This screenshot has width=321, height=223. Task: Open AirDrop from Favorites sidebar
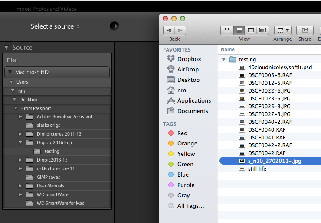(188, 69)
